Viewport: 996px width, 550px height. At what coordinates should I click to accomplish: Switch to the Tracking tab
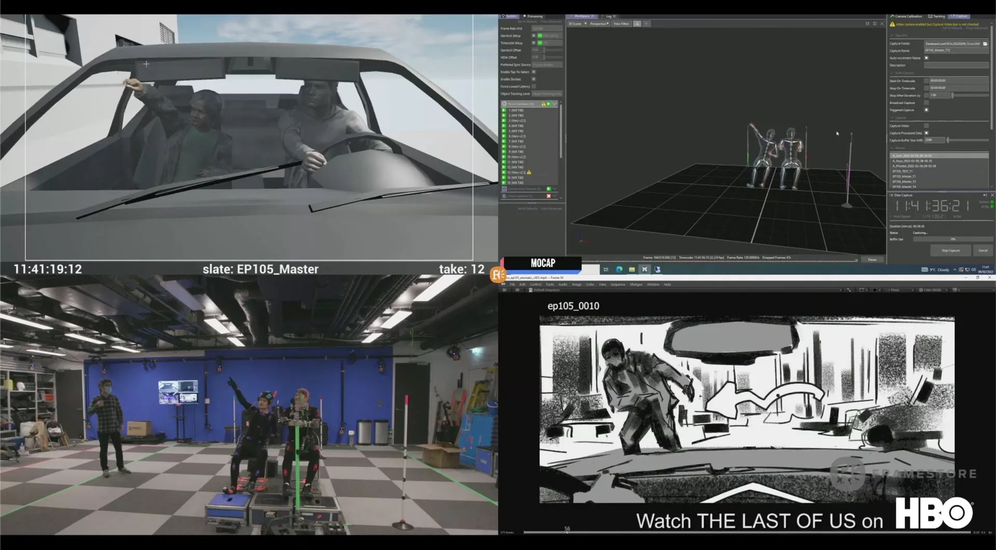click(937, 16)
